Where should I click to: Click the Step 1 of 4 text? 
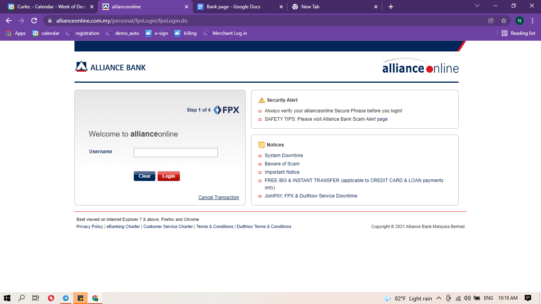tap(198, 110)
